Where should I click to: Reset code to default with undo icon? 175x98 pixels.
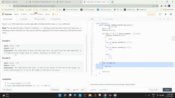tap(164, 19)
